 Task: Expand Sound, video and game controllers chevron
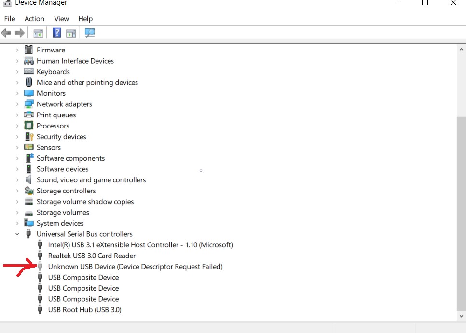pyautogui.click(x=17, y=180)
